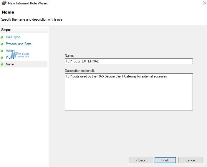Click the green bullet beside Profile

tap(2, 57)
